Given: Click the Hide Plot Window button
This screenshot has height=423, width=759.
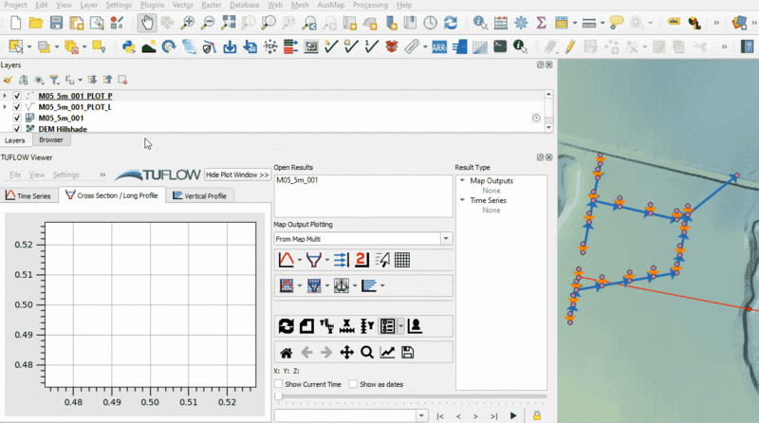Looking at the screenshot, I should pyautogui.click(x=237, y=175).
